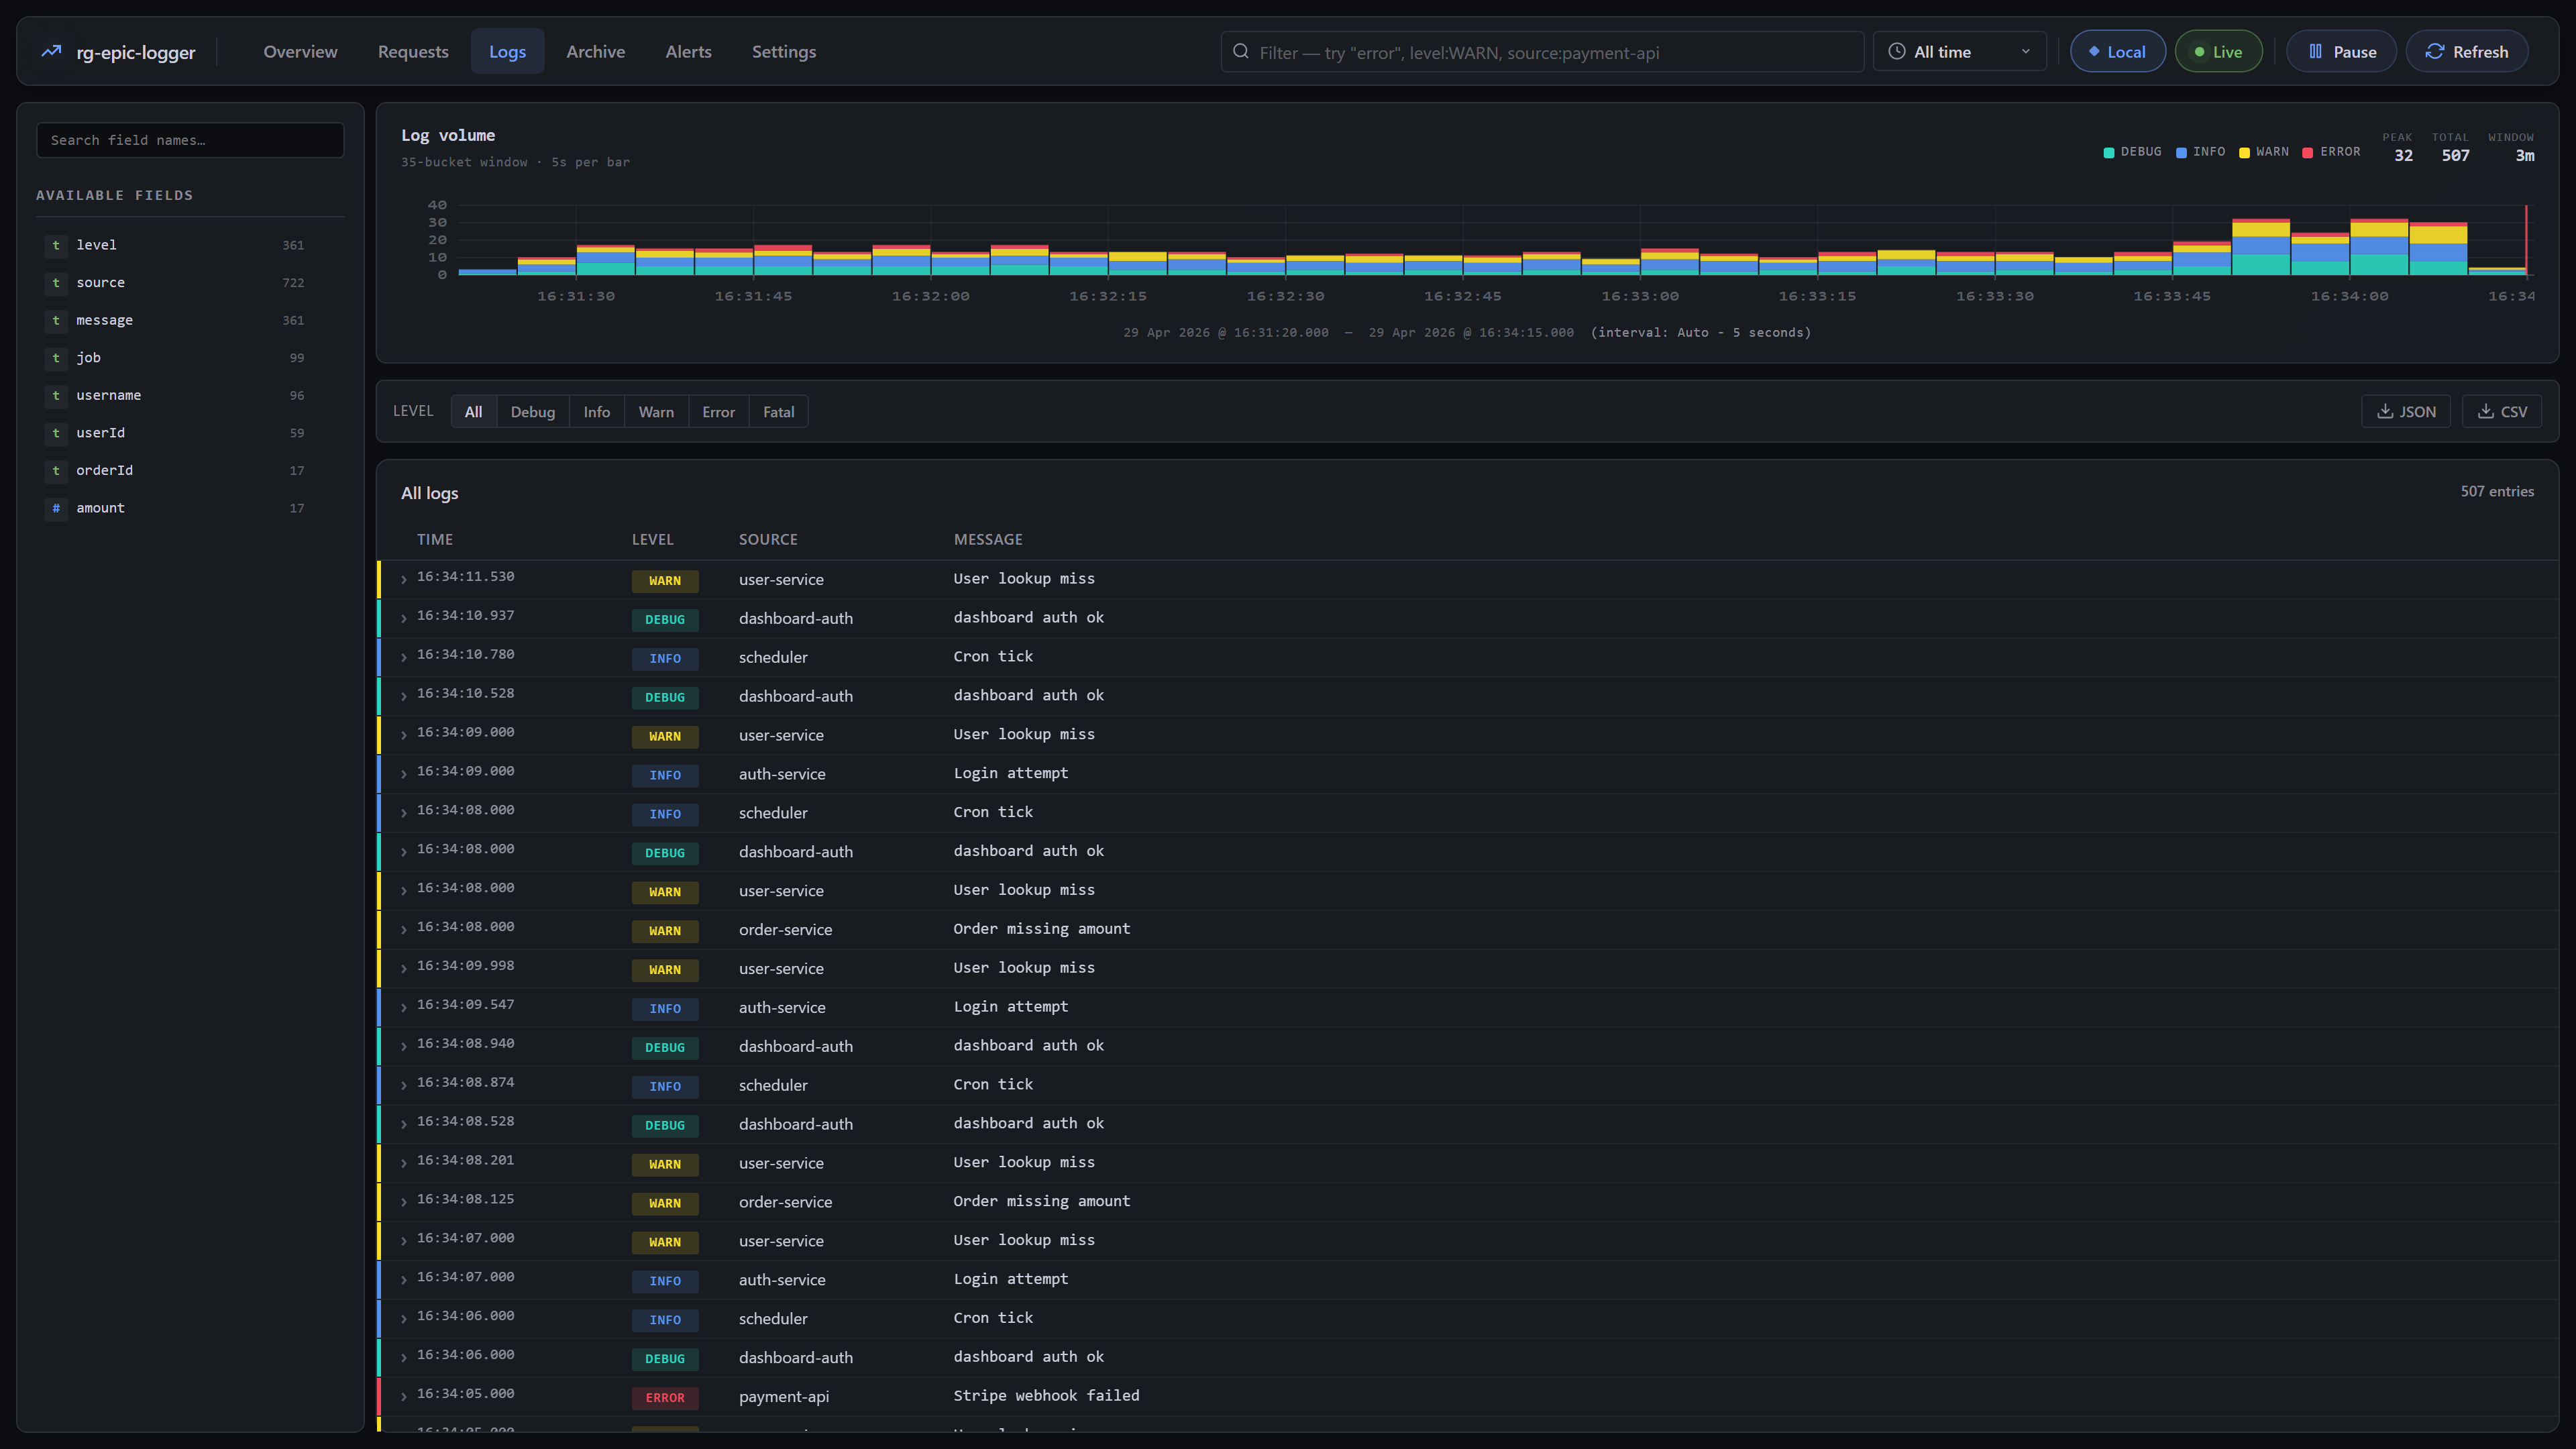Viewport: 2576px width, 1449px height.
Task: Click the Search field names input
Action: click(190, 140)
